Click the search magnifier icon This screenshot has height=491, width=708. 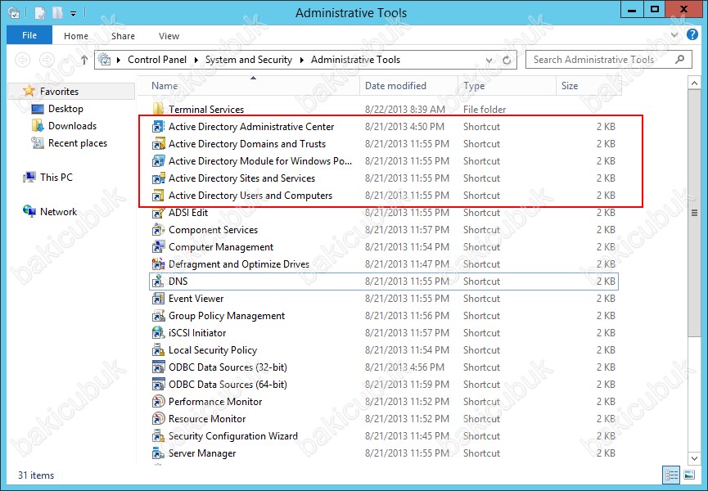click(679, 59)
